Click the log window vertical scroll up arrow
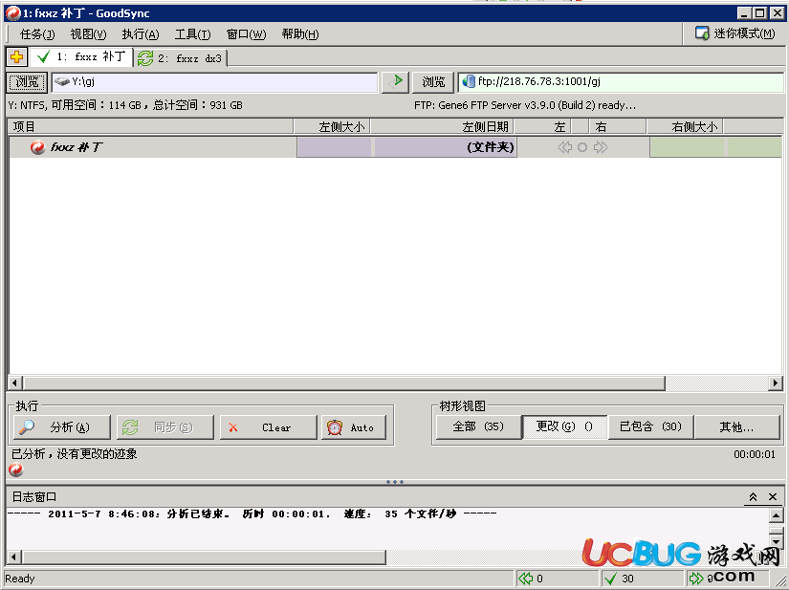 click(x=776, y=515)
